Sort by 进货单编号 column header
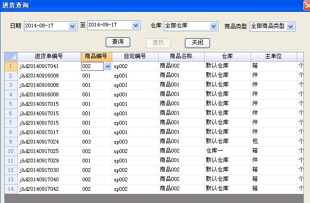The image size is (310, 203). click(x=49, y=57)
